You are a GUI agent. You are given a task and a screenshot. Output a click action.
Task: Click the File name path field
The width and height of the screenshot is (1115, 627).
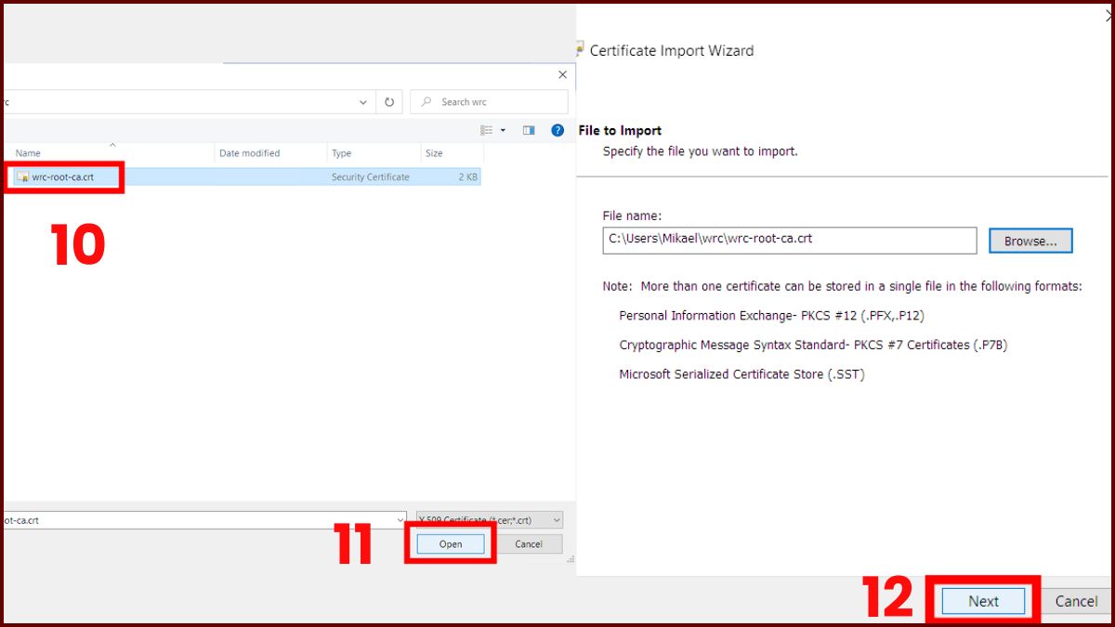coord(790,240)
